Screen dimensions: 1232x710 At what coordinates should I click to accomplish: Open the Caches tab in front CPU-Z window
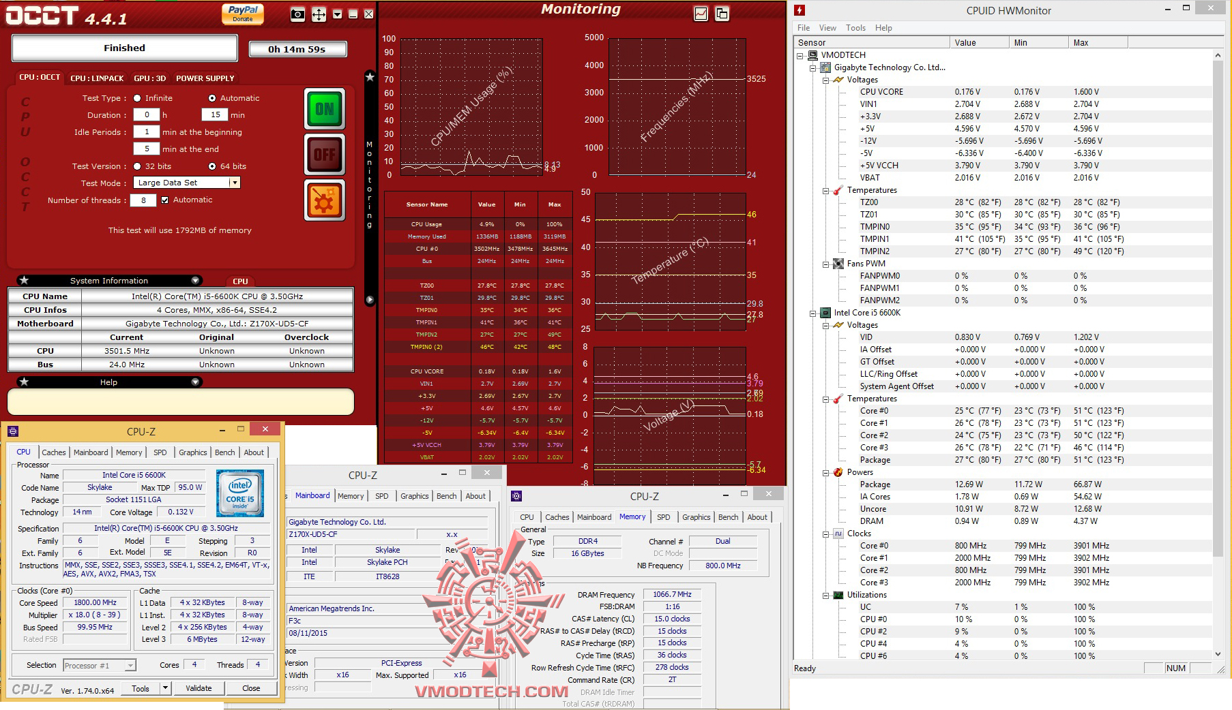[x=54, y=452]
